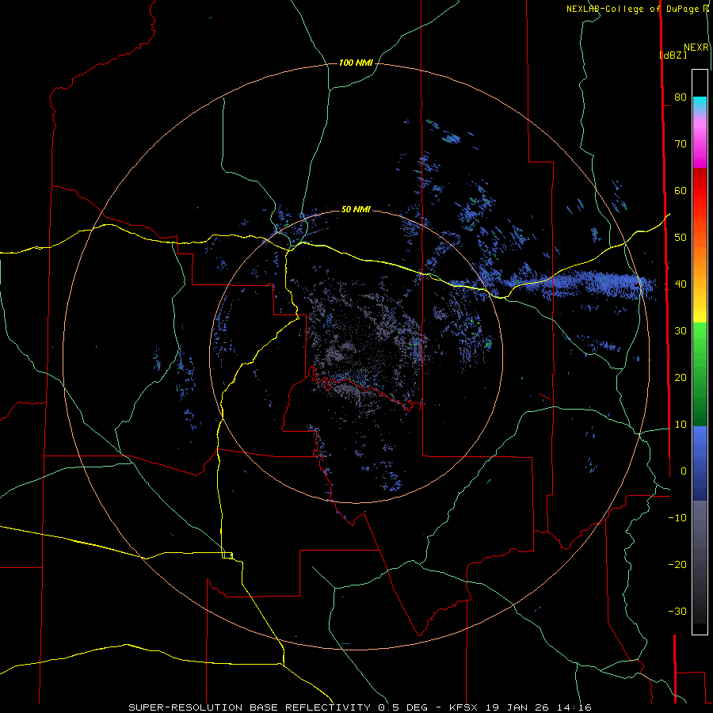Click the 50 NMI range ring label

point(356,209)
